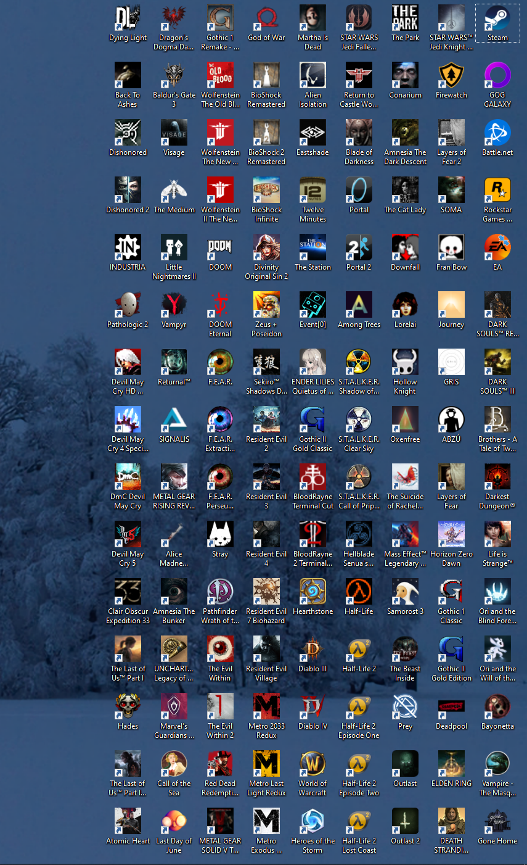Click the Rockstar Games launcher icon
The width and height of the screenshot is (527, 865).
pos(497,190)
